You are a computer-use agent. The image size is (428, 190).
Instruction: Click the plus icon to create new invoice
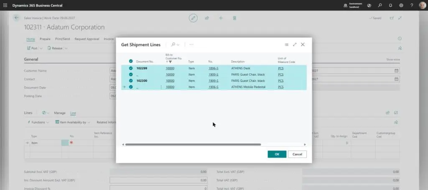click(x=221, y=18)
